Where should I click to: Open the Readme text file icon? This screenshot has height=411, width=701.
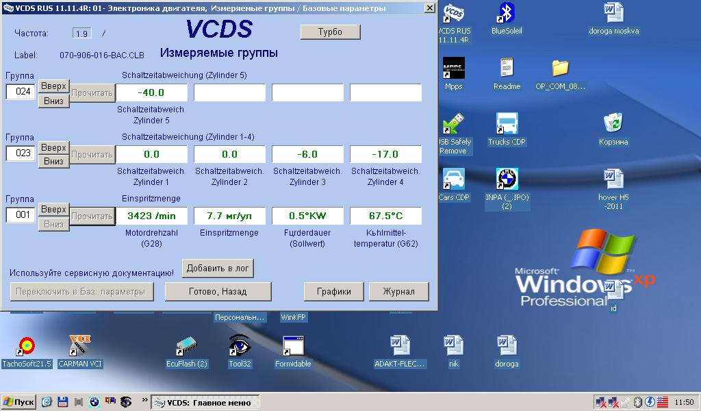pos(507,74)
